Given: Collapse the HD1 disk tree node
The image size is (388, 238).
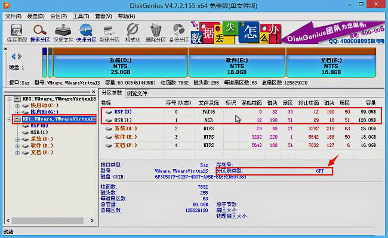Looking at the screenshot, I should [x=9, y=120].
